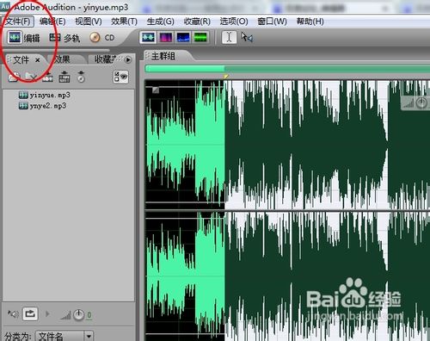Click the on-clip volume knob on waveform

(x=421, y=102)
